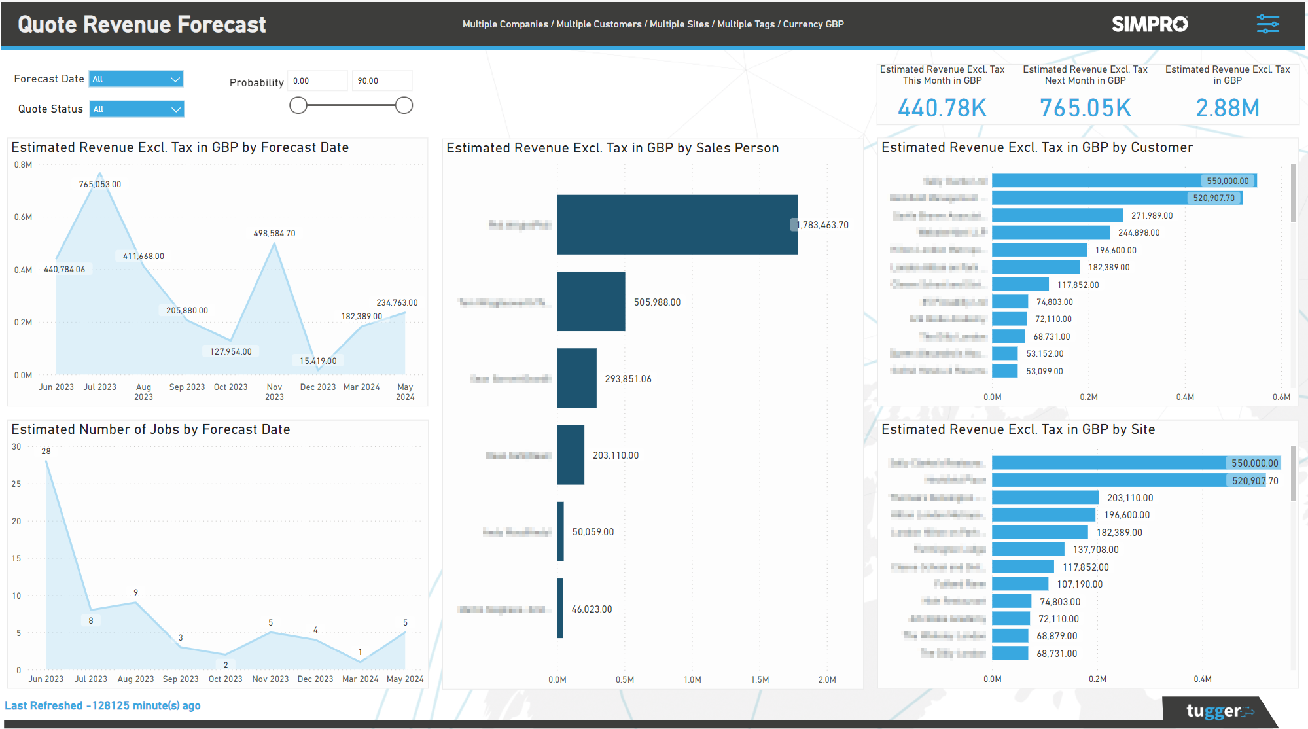1308x729 pixels.
Task: Click the 505,988.00 sales person bar
Action: click(x=591, y=301)
